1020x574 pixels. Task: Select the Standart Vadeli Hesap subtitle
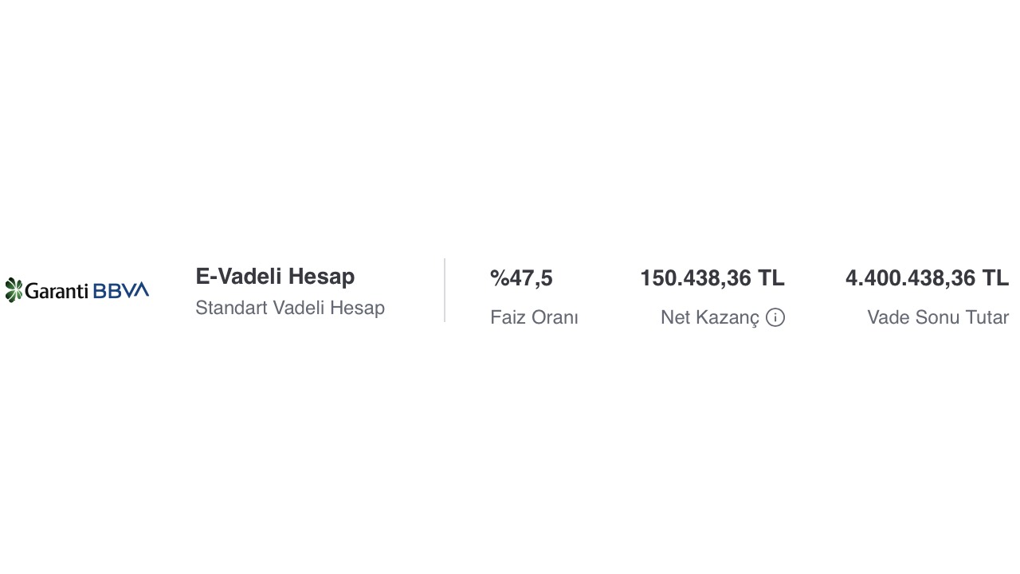point(290,308)
